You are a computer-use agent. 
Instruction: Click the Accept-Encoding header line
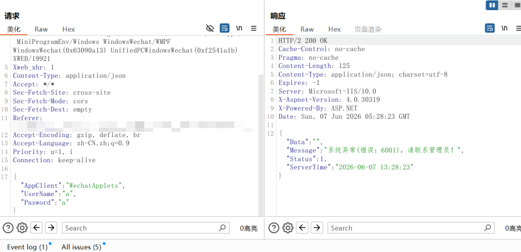[x=77, y=135]
